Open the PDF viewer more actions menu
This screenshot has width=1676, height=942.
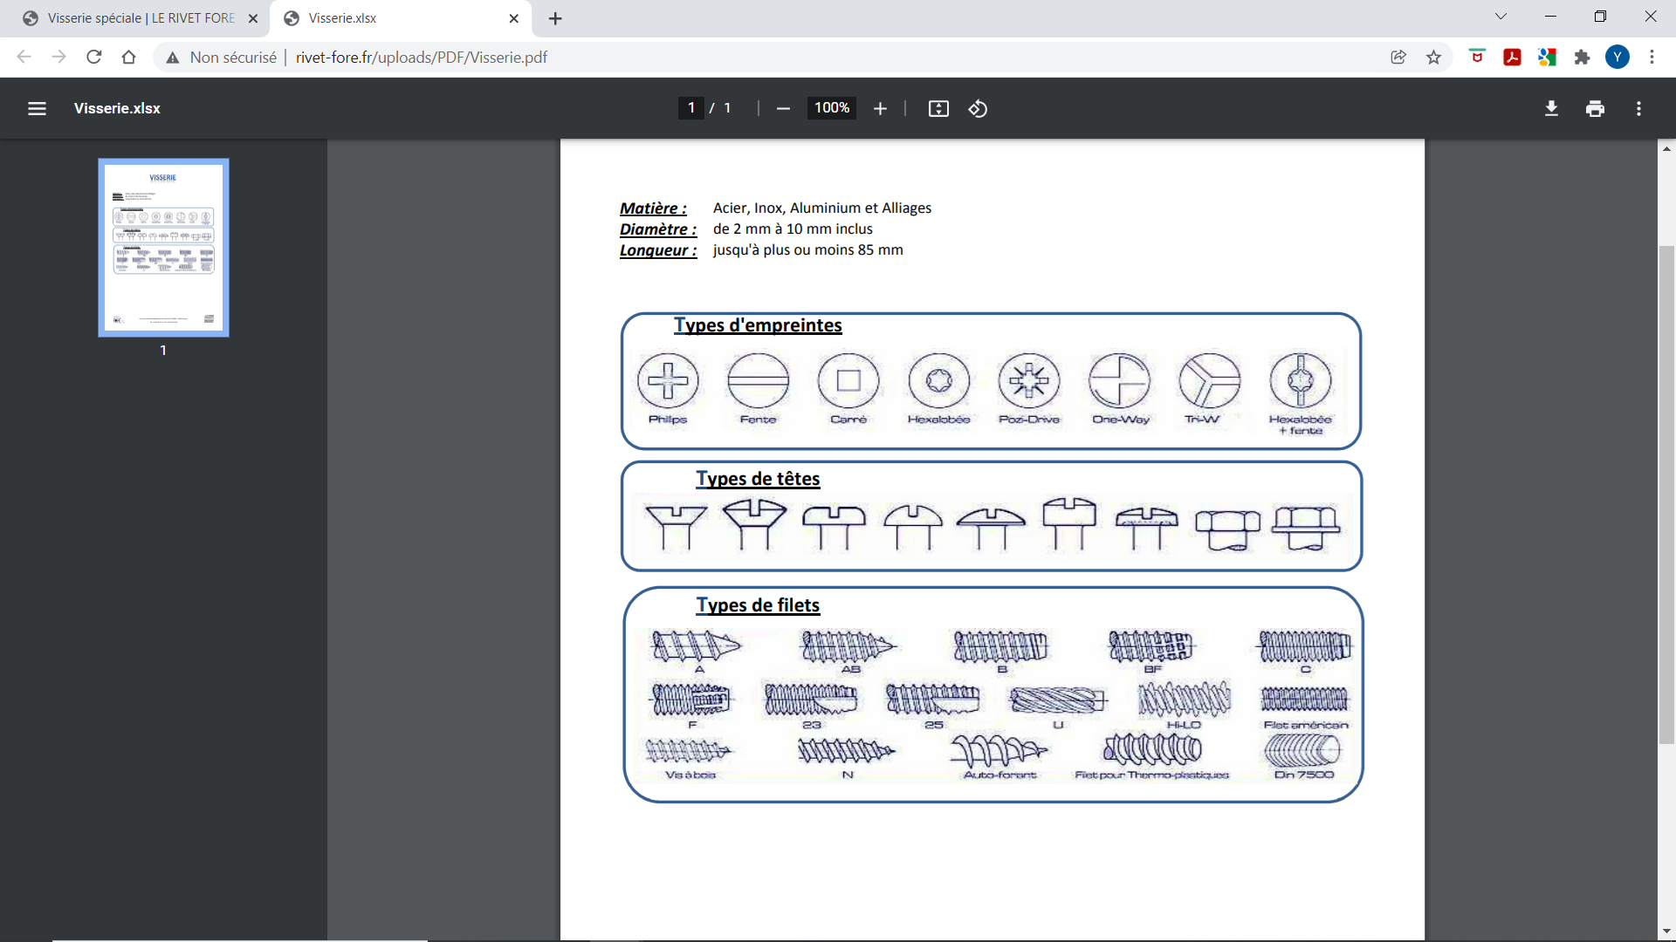pyautogui.click(x=1638, y=108)
